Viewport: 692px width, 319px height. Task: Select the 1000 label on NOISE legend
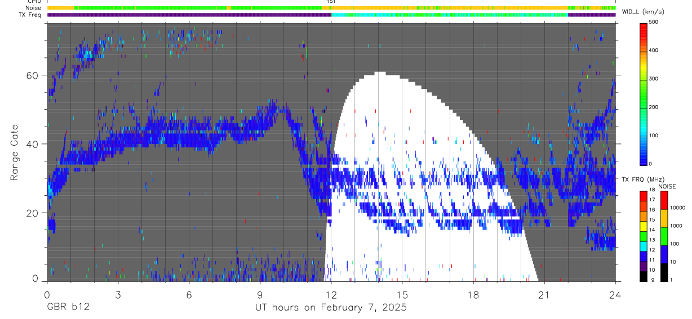click(677, 226)
